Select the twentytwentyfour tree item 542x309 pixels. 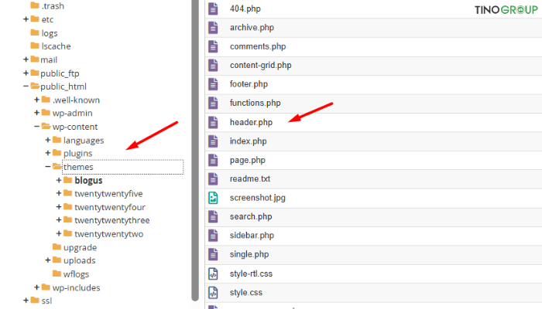click(110, 207)
